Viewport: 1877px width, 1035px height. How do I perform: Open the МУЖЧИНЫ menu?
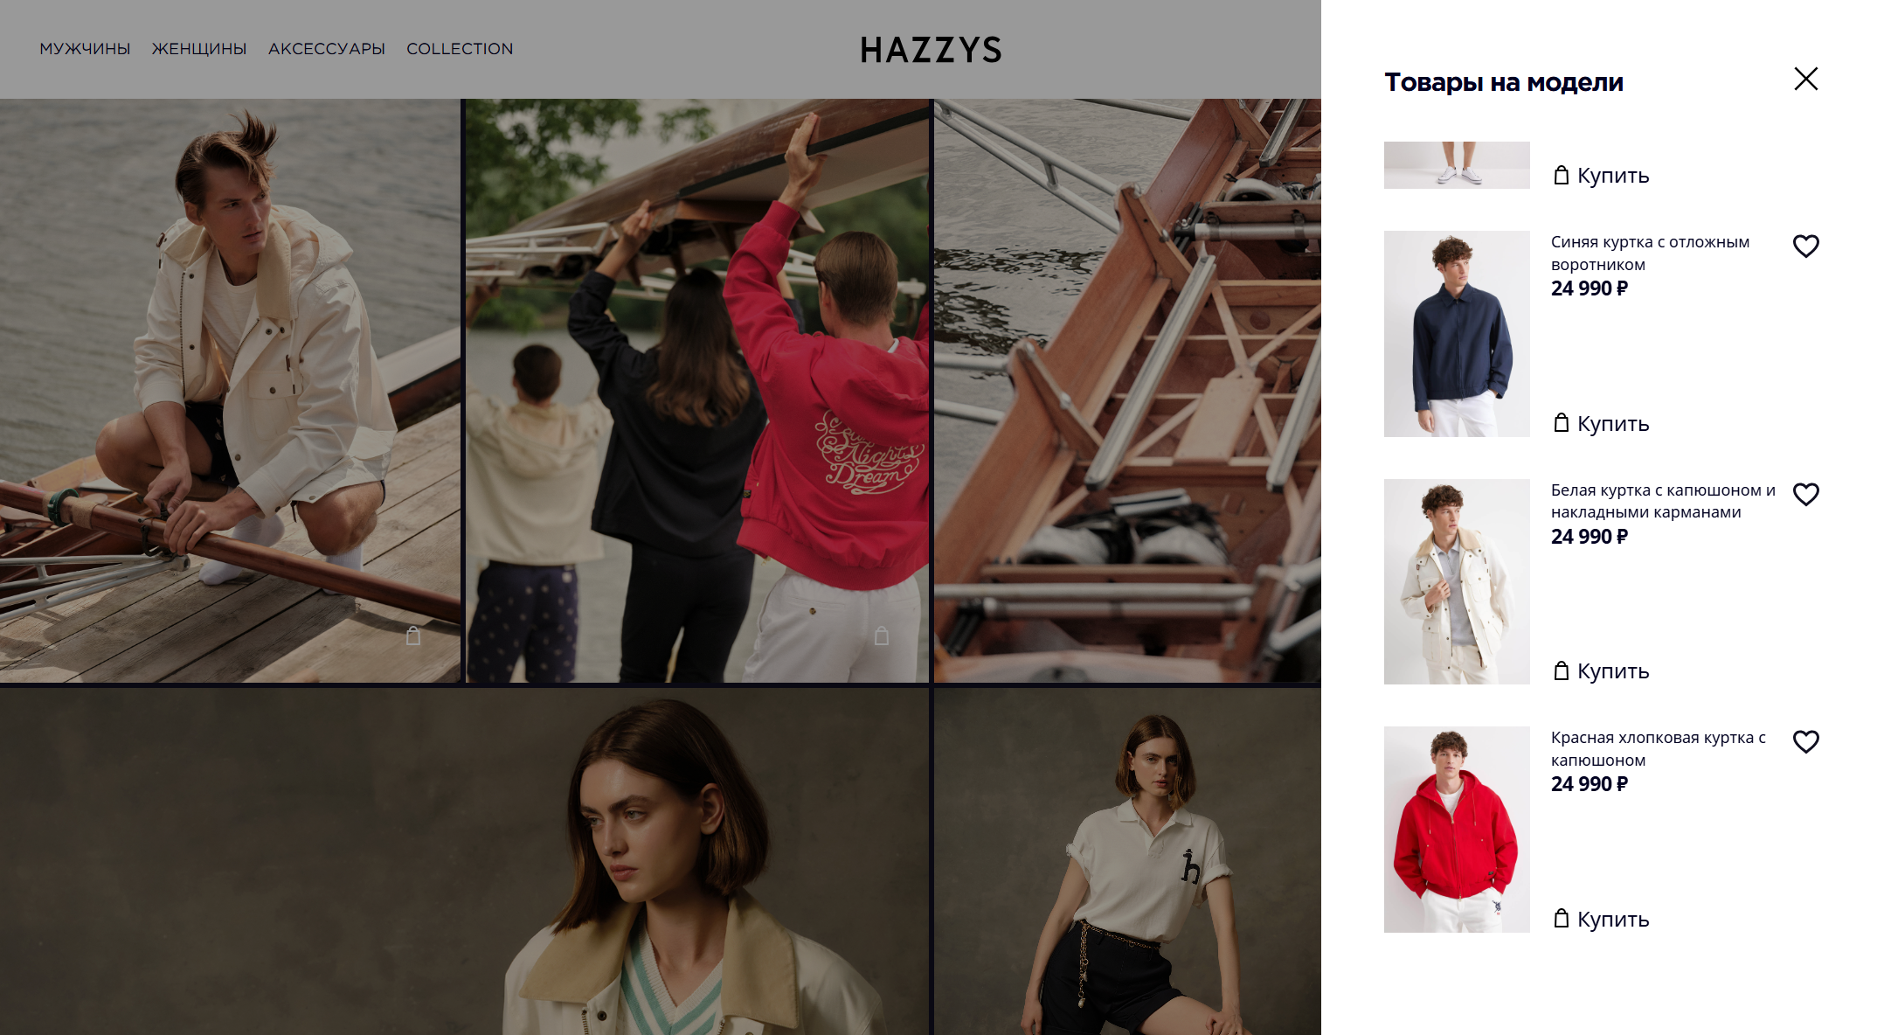pos(85,49)
